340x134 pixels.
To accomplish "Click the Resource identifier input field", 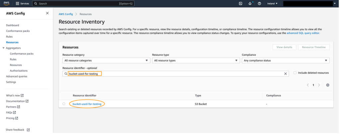I will [176, 74].
